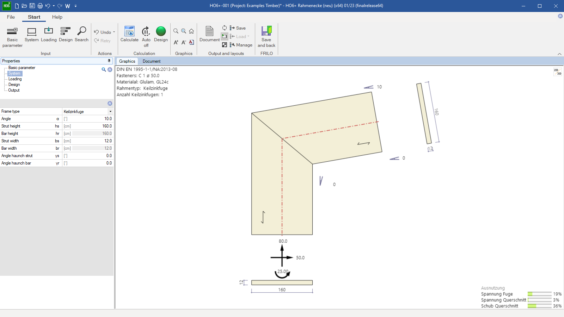Toggle the highlighted layout panel icon
564x317 pixels.
tap(225, 36)
